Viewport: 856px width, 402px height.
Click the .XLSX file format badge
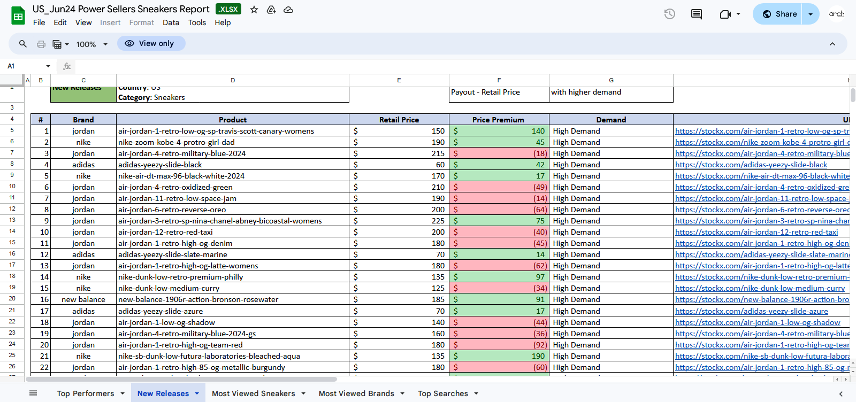[x=228, y=9]
